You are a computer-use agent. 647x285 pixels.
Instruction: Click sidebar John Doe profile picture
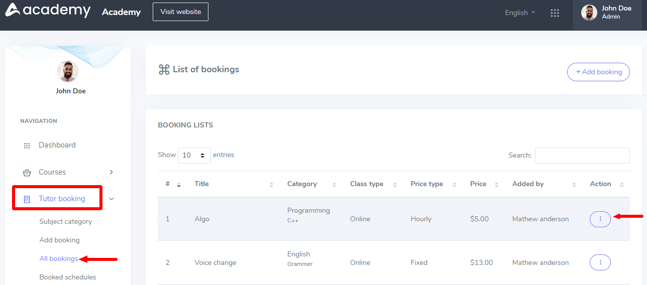[x=68, y=72]
